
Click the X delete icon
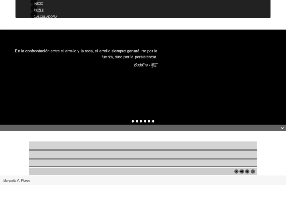pyautogui.click(x=247, y=171)
